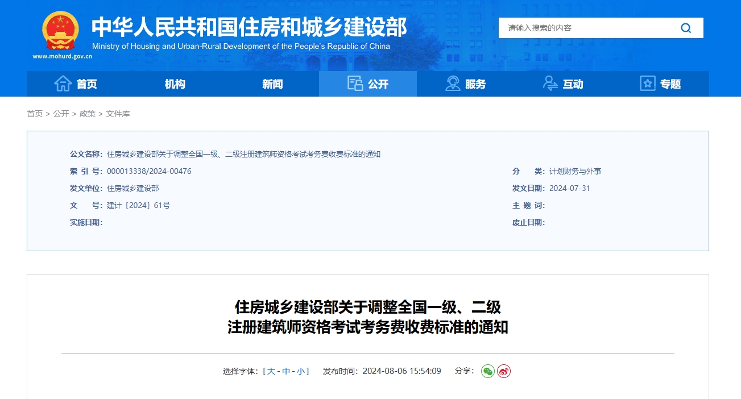Click the 公文名称 document title value
Image resolution: width=741 pixels, height=399 pixels.
pyautogui.click(x=243, y=154)
